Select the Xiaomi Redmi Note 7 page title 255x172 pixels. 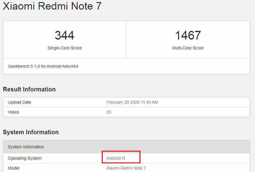pyautogui.click(x=52, y=6)
